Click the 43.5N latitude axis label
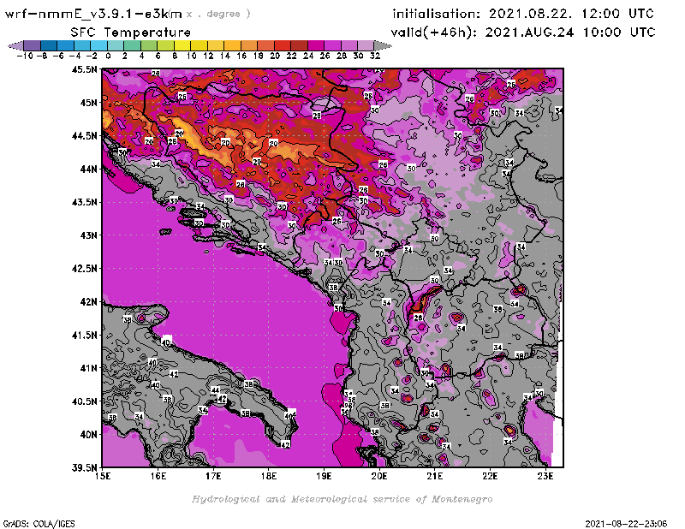 coord(85,202)
